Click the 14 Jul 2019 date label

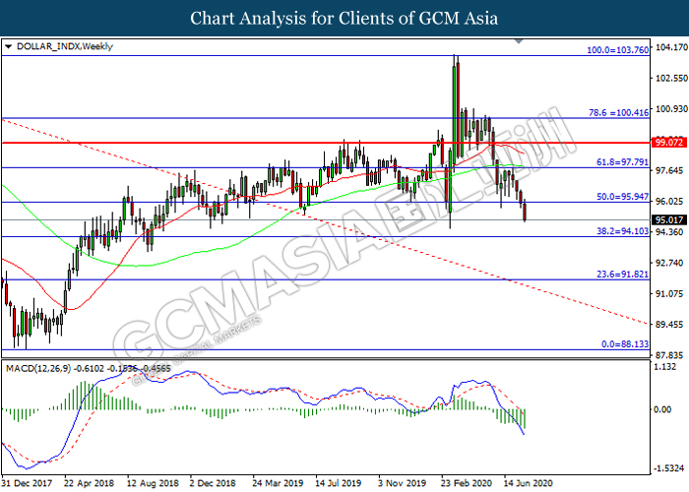[339, 483]
